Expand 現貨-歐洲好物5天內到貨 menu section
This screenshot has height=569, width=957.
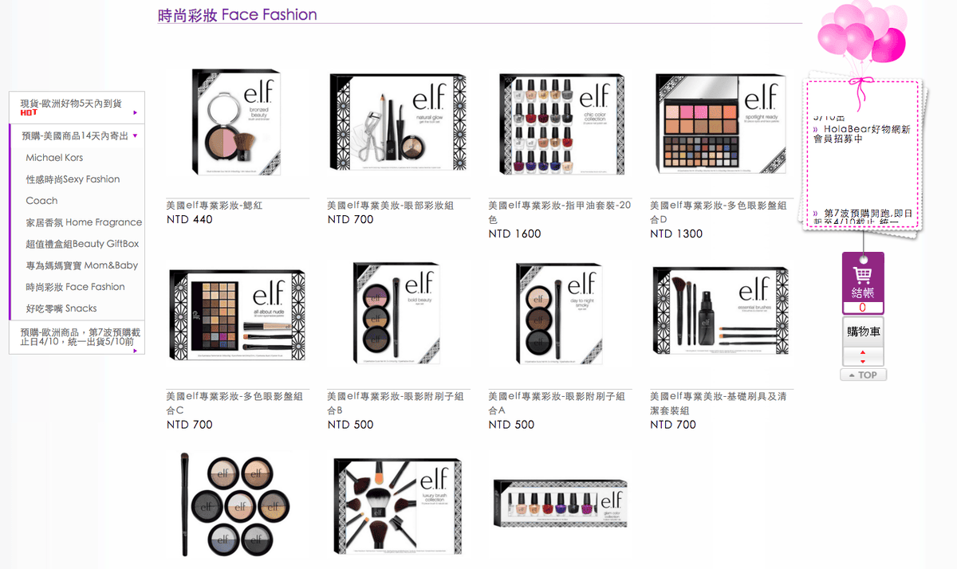click(77, 108)
